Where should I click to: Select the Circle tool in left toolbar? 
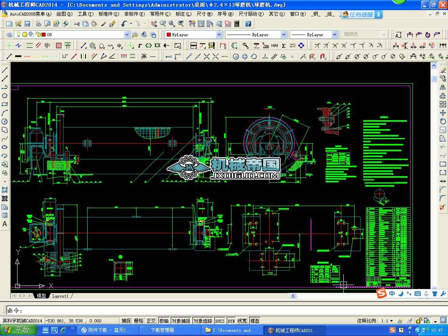(x=5, y=121)
